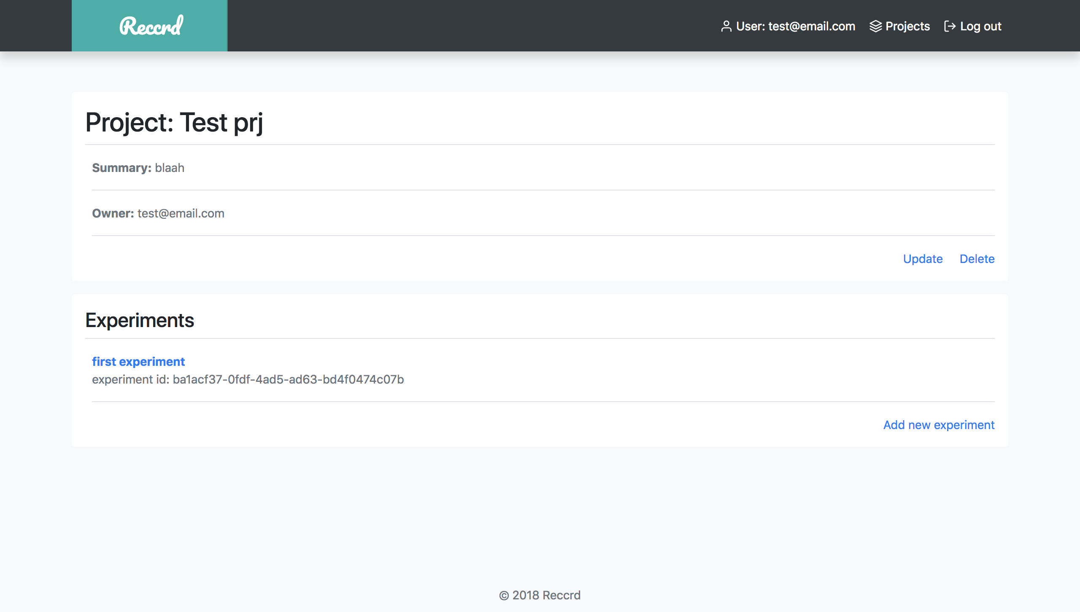The height and width of the screenshot is (612, 1080).
Task: Click the empty dark navbar area
Action: point(464,25)
